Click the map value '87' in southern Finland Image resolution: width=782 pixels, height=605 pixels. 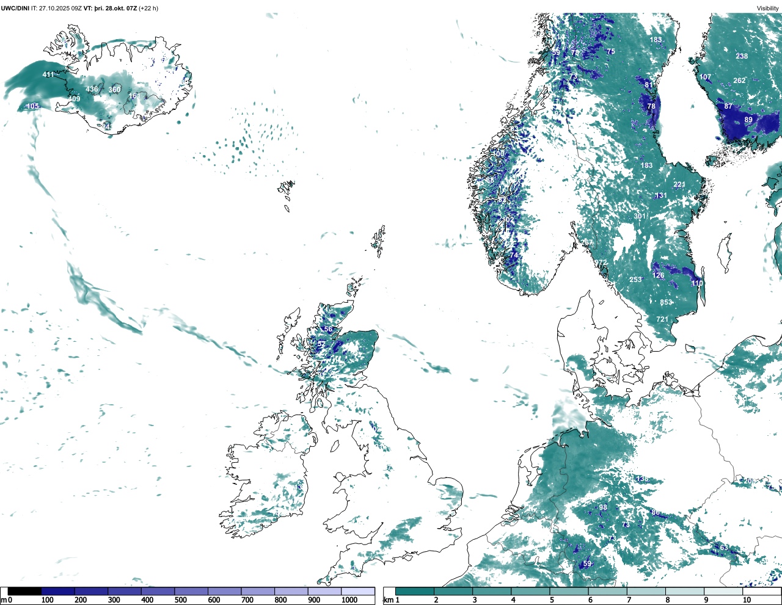pyautogui.click(x=728, y=106)
